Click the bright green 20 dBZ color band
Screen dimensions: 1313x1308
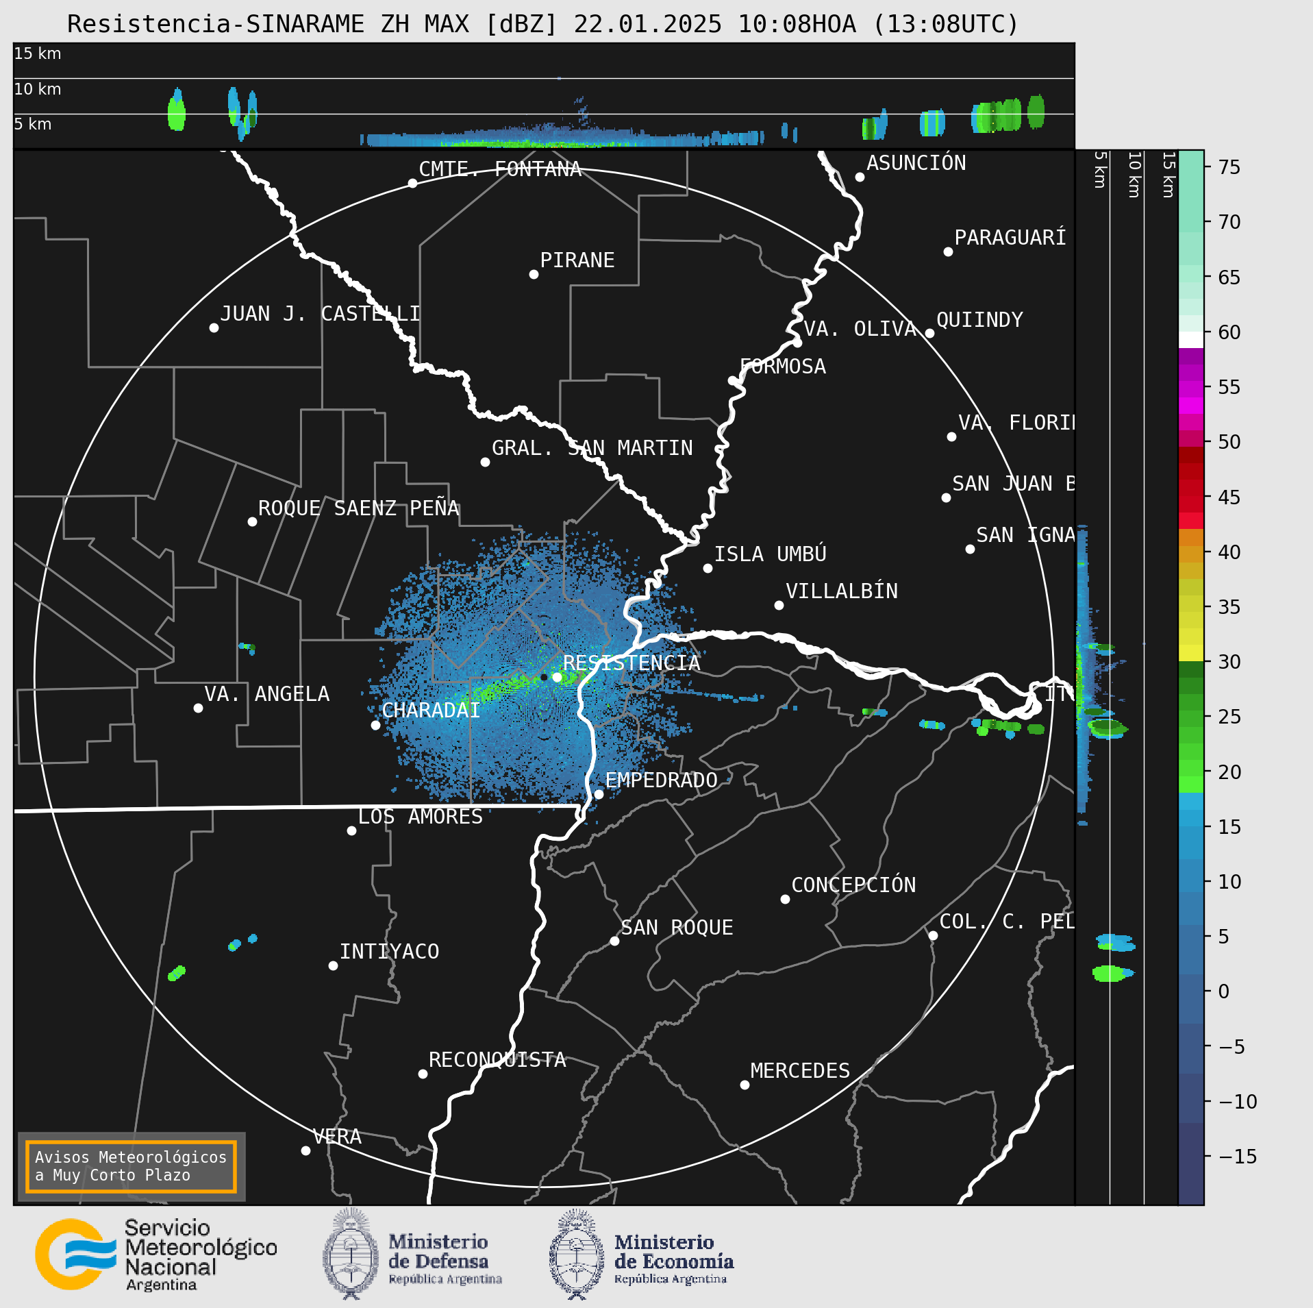click(1191, 785)
